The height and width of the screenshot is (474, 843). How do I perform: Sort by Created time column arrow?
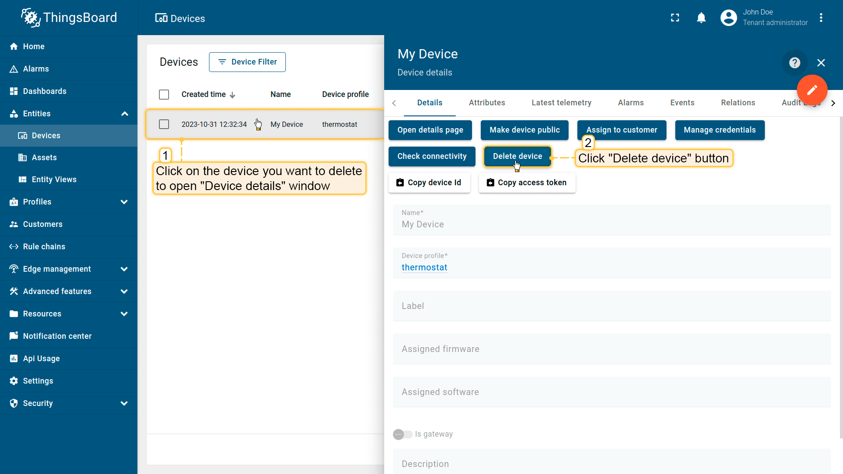tap(232, 95)
